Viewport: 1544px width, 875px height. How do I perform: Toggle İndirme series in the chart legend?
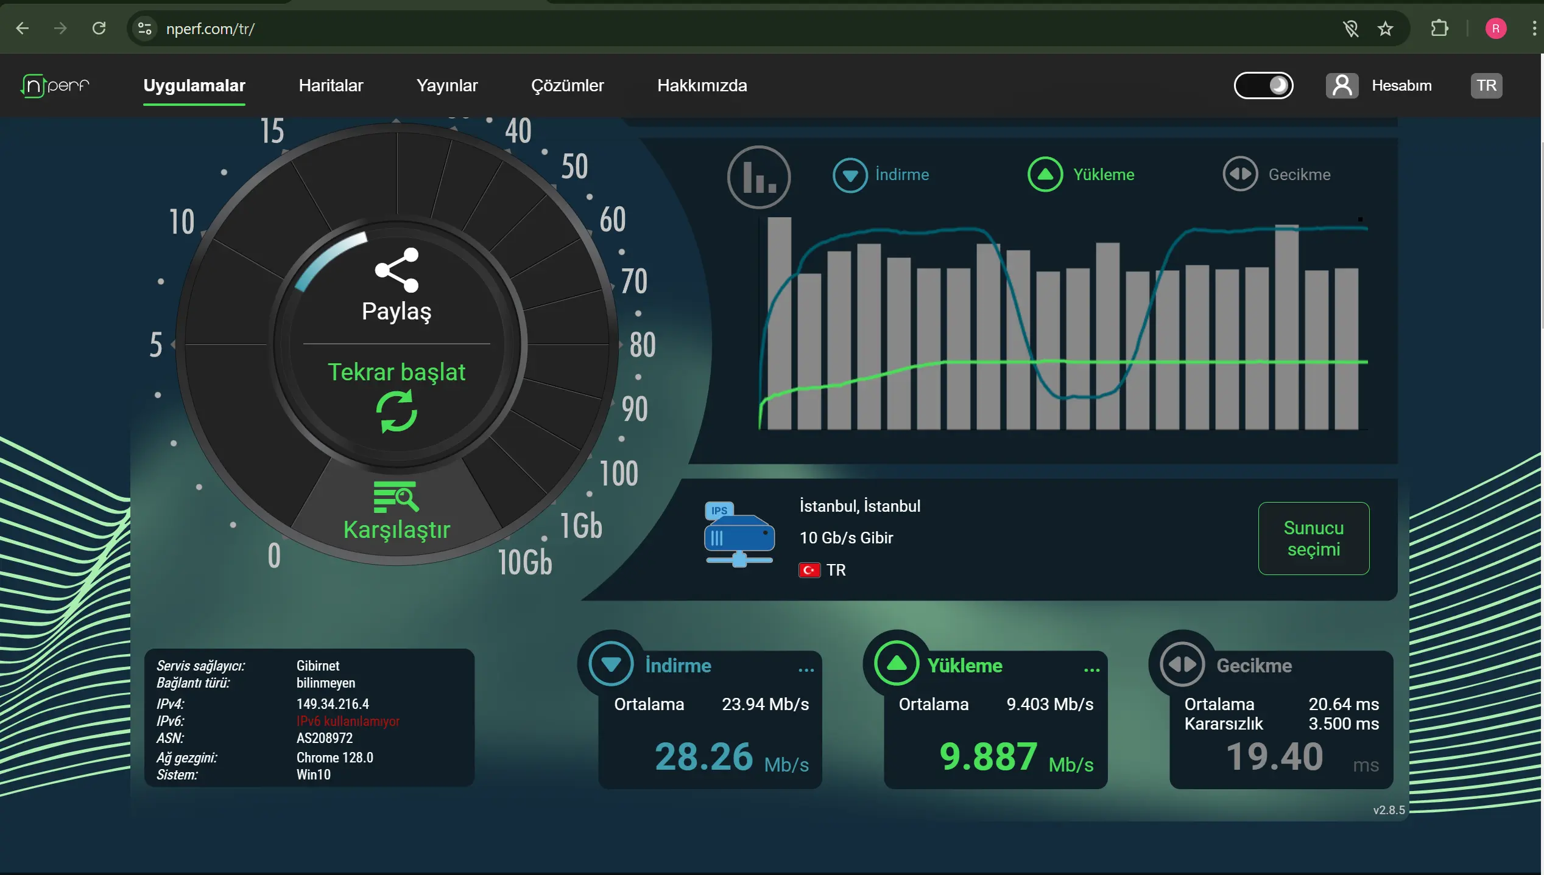(881, 175)
